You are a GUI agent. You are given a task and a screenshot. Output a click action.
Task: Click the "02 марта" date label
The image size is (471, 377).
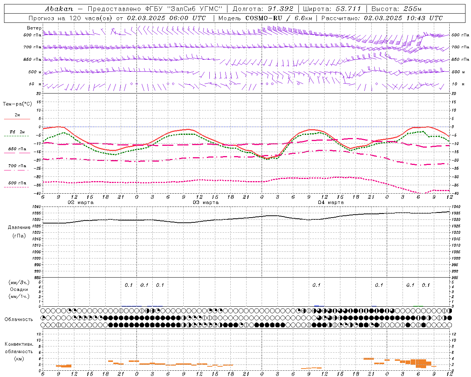[81, 202]
